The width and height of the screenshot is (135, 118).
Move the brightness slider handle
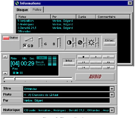click(96, 43)
